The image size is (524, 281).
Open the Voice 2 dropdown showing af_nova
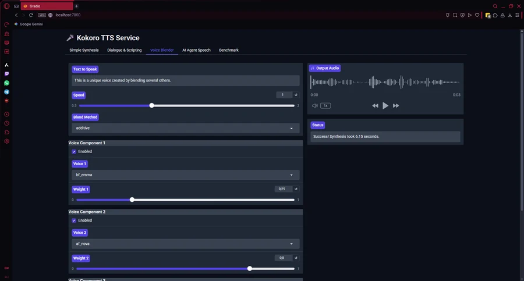[185, 244]
